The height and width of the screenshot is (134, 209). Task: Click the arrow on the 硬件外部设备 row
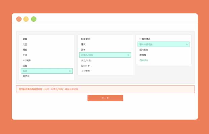[187, 44]
